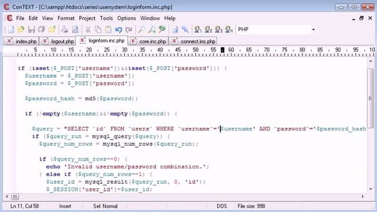This screenshot has height=212, width=377.
Task: Click the vertical scrollbar down arrow
Action: (x=371, y=189)
